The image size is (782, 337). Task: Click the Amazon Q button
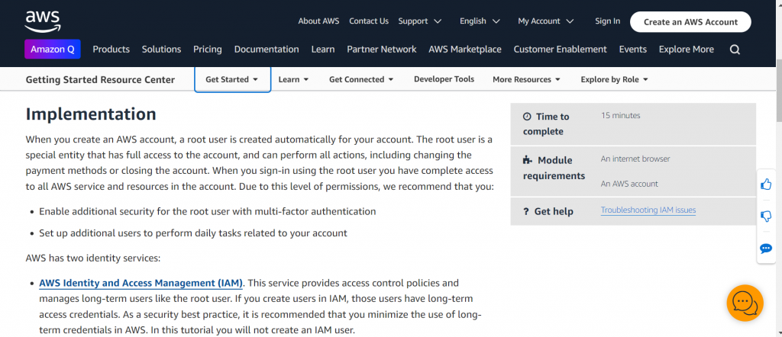point(53,50)
